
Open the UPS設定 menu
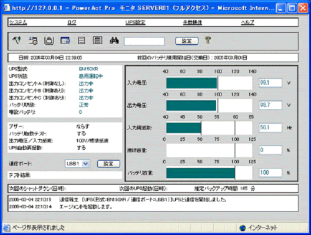pyautogui.click(x=135, y=22)
